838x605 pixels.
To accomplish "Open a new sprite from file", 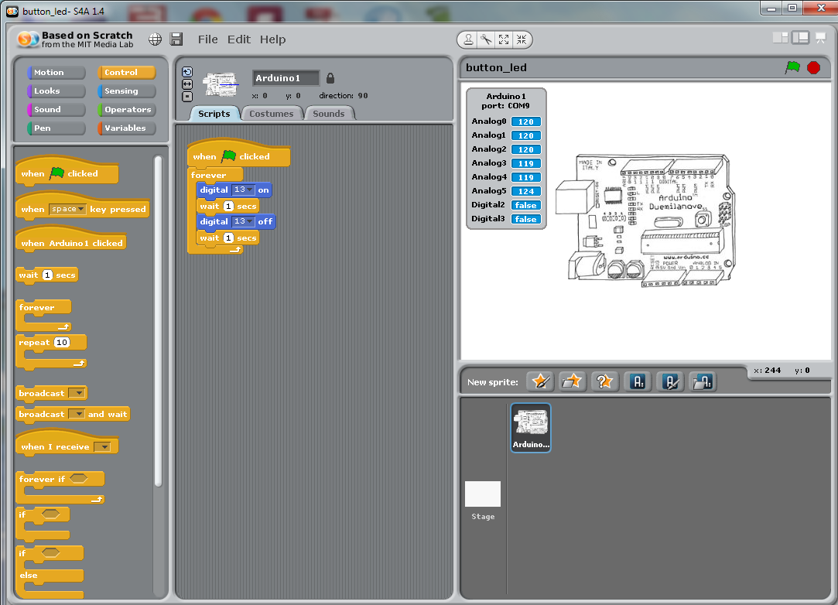I will pyautogui.click(x=573, y=381).
